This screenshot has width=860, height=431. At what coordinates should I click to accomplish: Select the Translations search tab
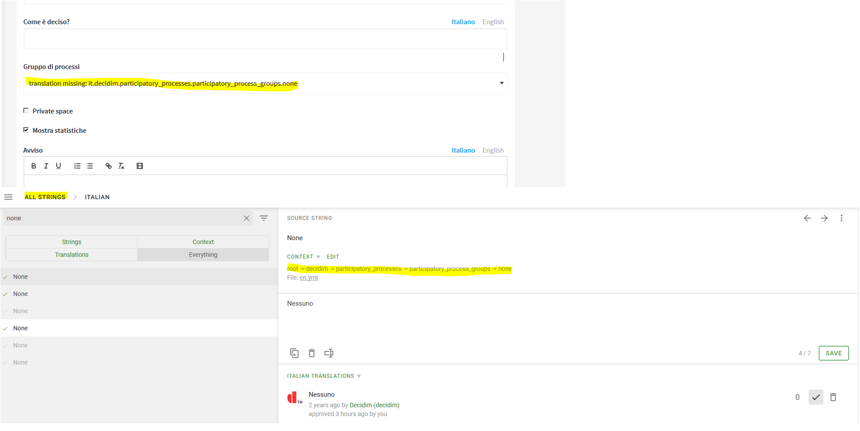72,255
